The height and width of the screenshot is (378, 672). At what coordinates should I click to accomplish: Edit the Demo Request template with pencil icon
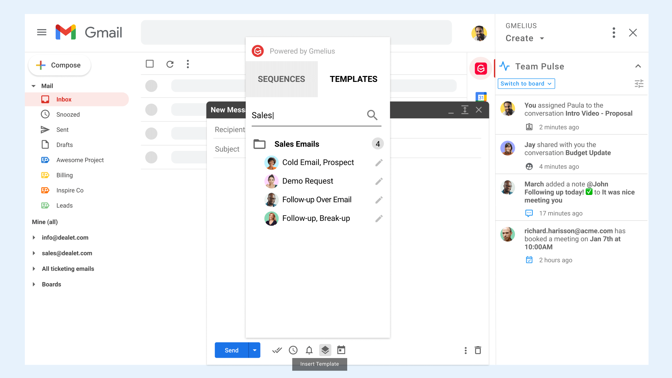tap(379, 181)
